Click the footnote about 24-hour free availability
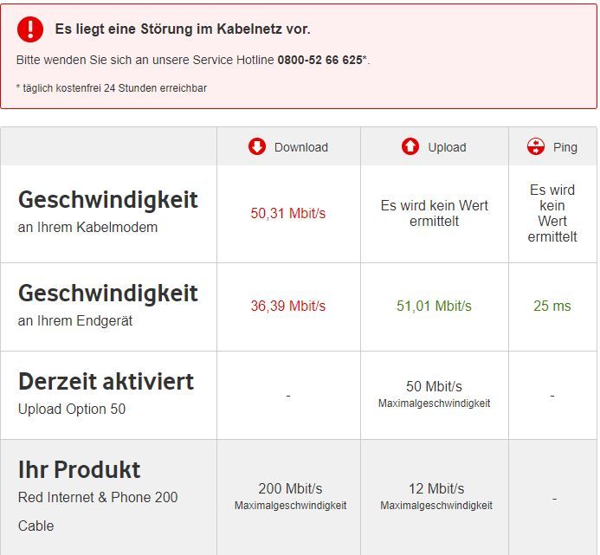 click(112, 87)
